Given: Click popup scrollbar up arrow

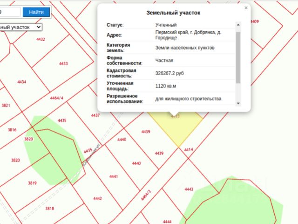Looking at the screenshot, I should pyautogui.click(x=238, y=25).
